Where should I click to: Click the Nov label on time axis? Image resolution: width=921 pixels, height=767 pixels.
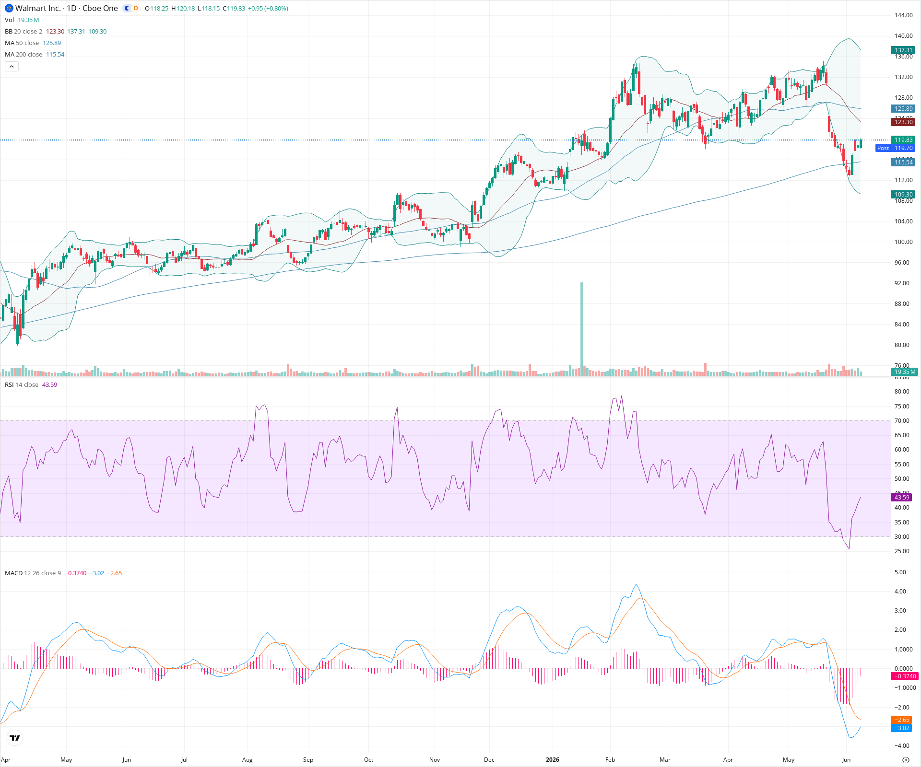click(435, 760)
